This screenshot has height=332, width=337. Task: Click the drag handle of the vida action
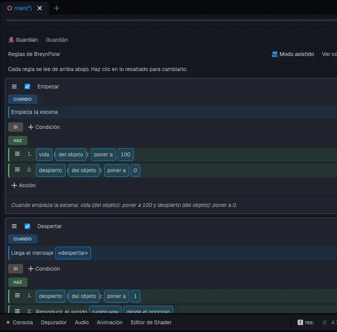[x=17, y=154]
